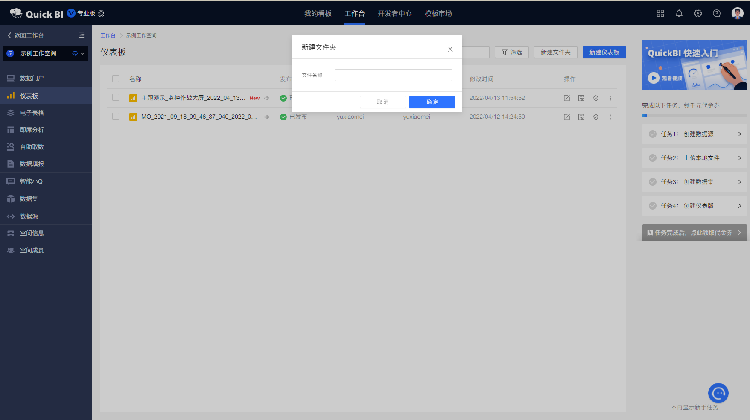Switch to 开发者中心 tab
This screenshot has height=420, width=750.
click(394, 13)
